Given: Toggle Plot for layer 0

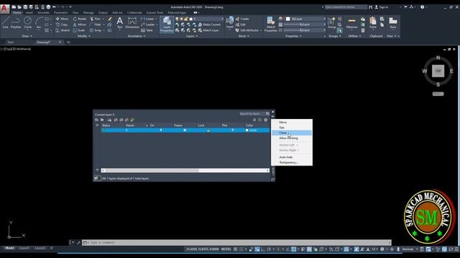Looking at the screenshot, I should 233,130.
